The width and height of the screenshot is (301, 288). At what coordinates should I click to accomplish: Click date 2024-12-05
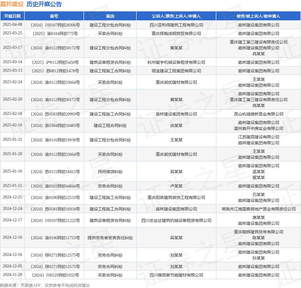click(x=12, y=266)
